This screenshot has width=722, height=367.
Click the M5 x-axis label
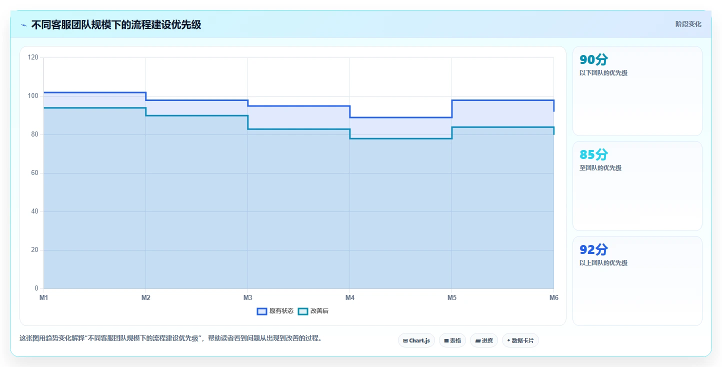(452, 297)
